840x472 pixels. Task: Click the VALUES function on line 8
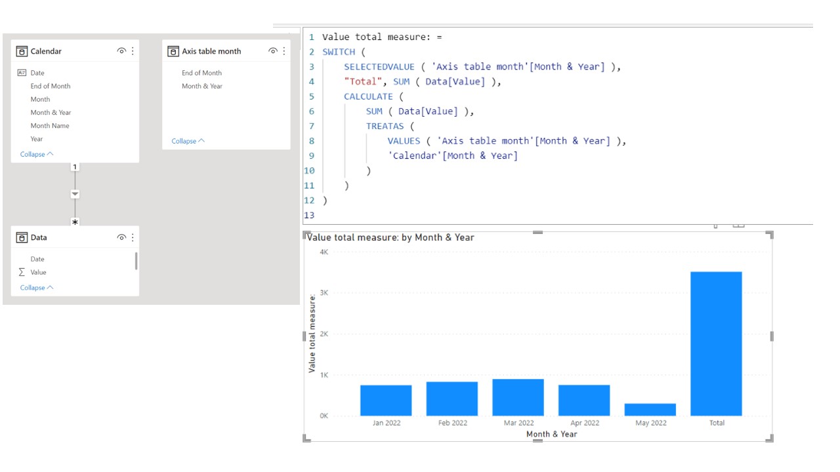404,141
